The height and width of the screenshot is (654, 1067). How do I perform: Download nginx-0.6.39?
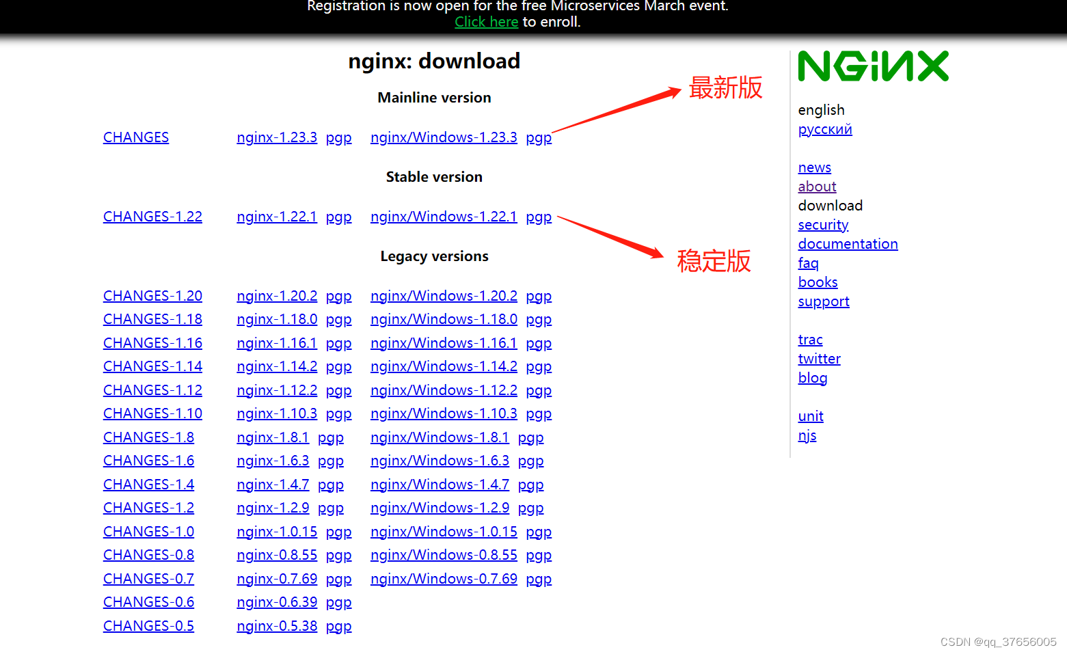click(277, 602)
